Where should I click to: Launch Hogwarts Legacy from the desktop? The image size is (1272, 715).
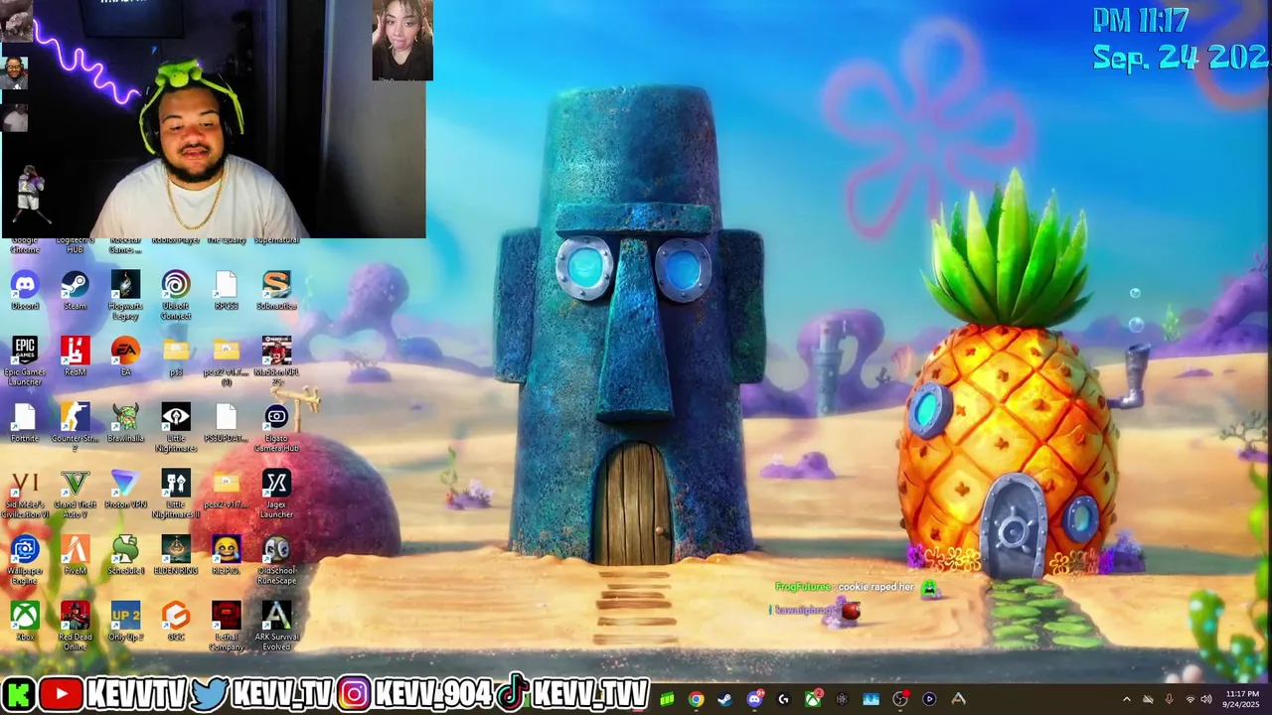[125, 295]
